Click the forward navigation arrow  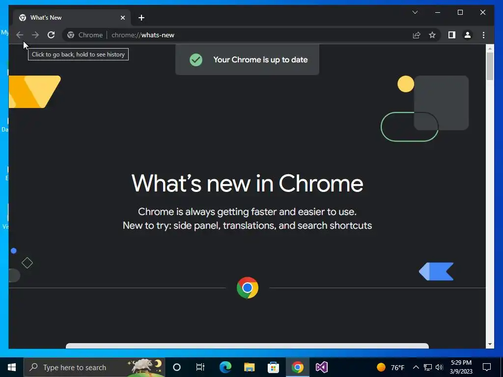tap(35, 35)
